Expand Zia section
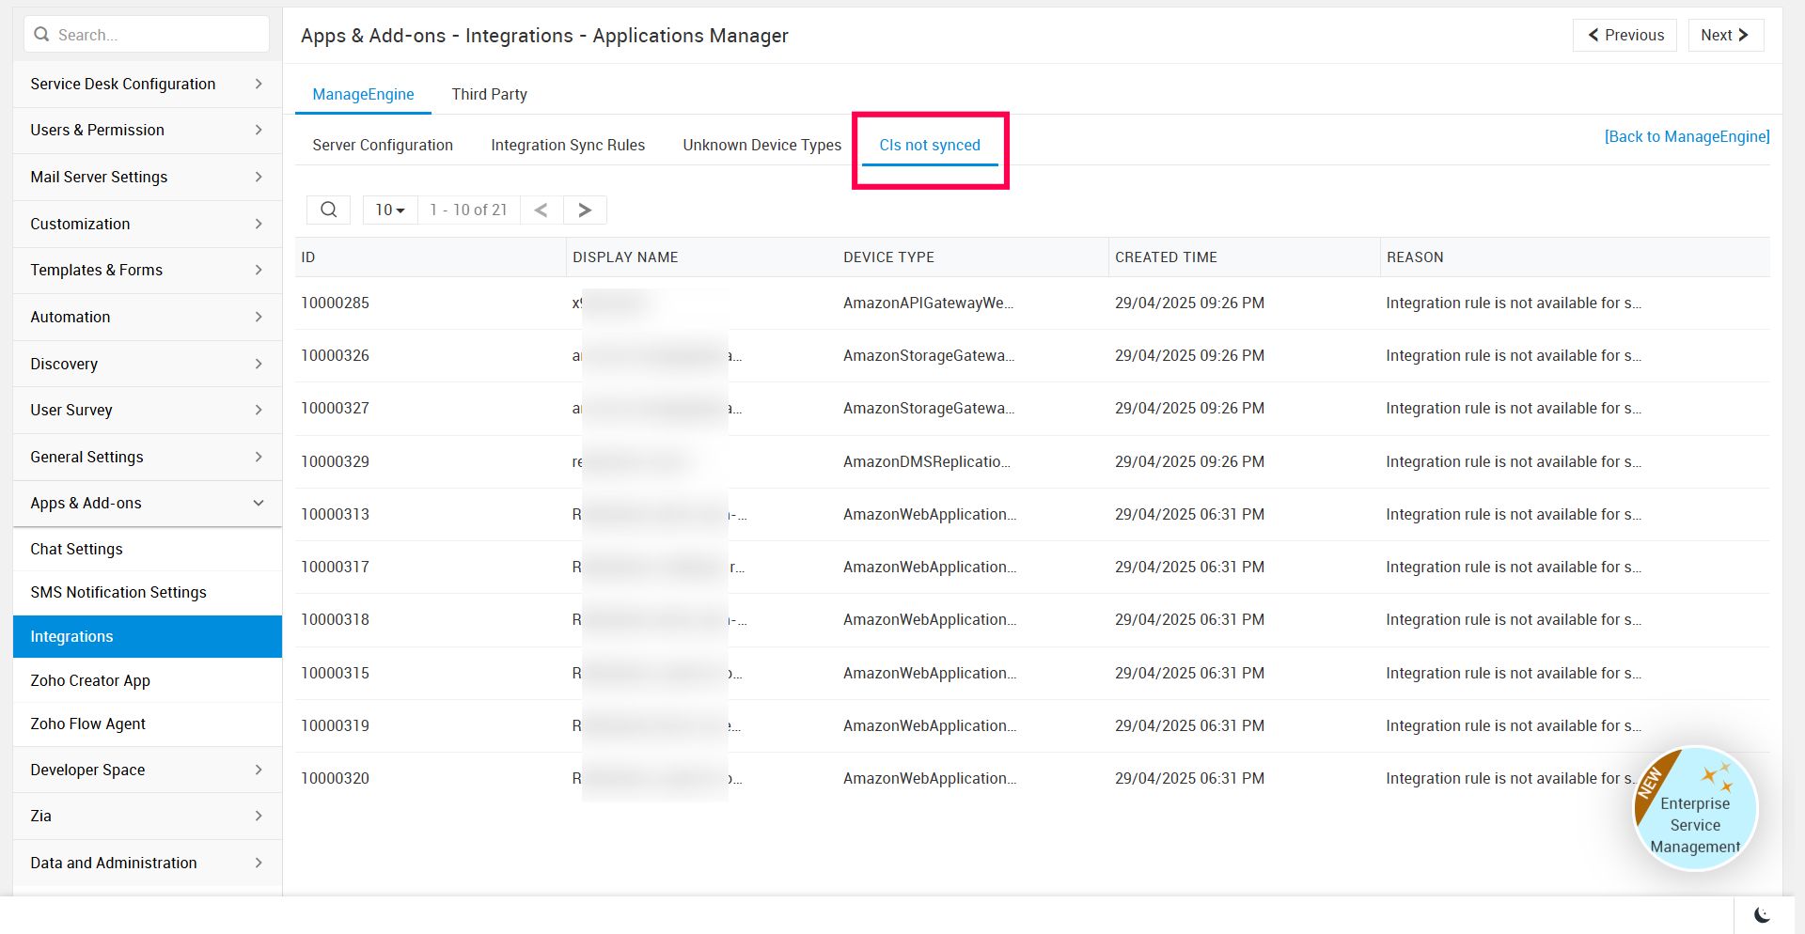Viewport: 1805px width, 934px height. click(148, 816)
